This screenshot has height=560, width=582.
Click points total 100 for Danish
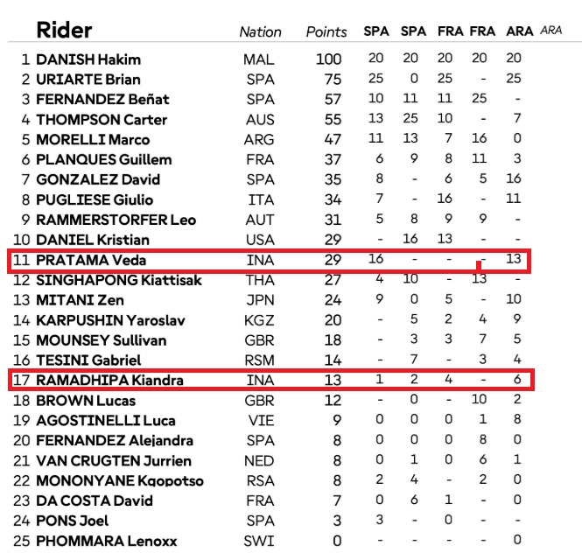point(328,59)
